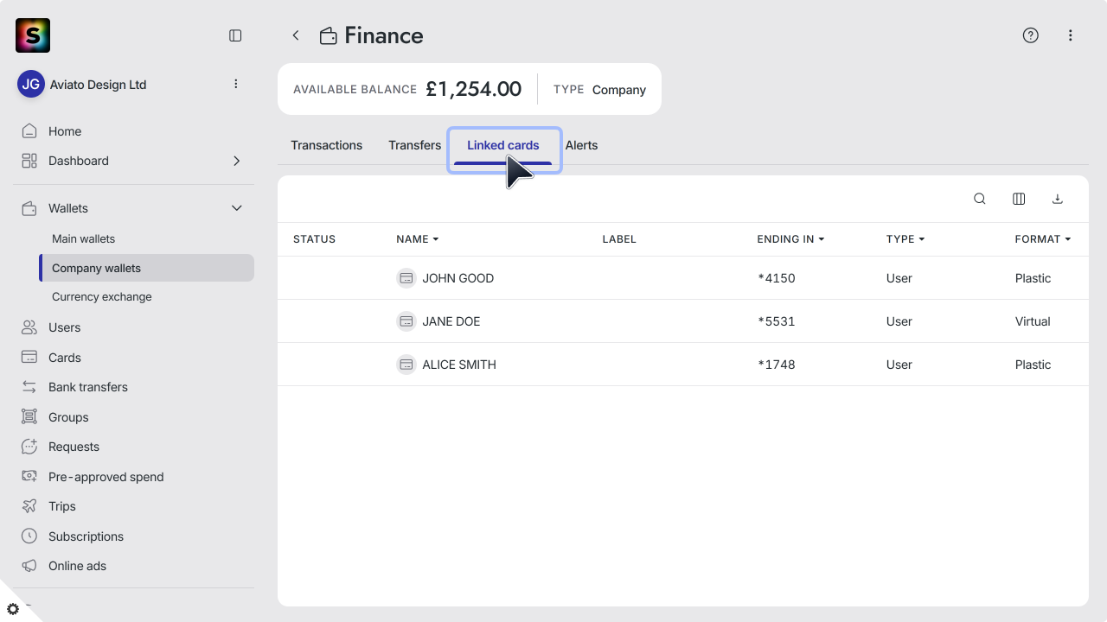Switch to the Alerts tab
Screen dimensions: 1107x622
click(x=581, y=145)
